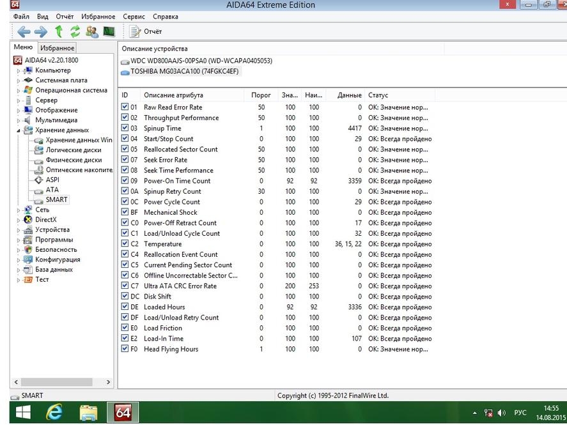Click the AIDA64 v2.20.1800 root icon
This screenshot has width=567, height=425.
point(18,60)
